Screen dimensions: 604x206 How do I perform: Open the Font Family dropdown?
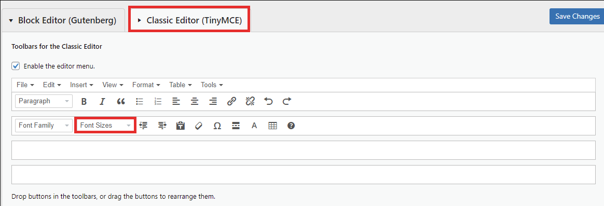(44, 126)
